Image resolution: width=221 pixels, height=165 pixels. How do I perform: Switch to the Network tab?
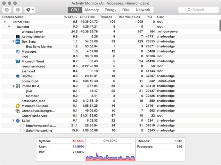pos(143,10)
